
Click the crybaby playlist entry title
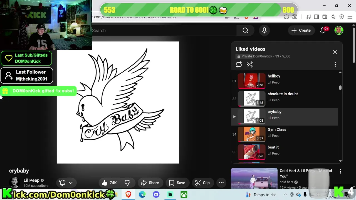click(275, 112)
